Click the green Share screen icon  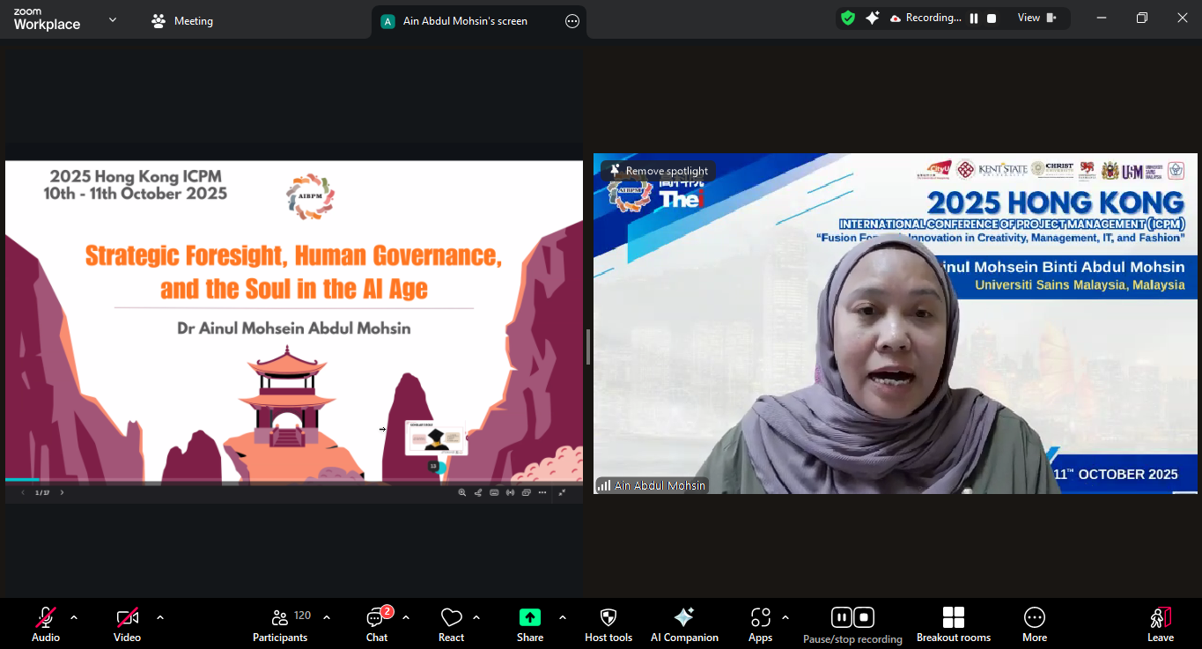530,617
